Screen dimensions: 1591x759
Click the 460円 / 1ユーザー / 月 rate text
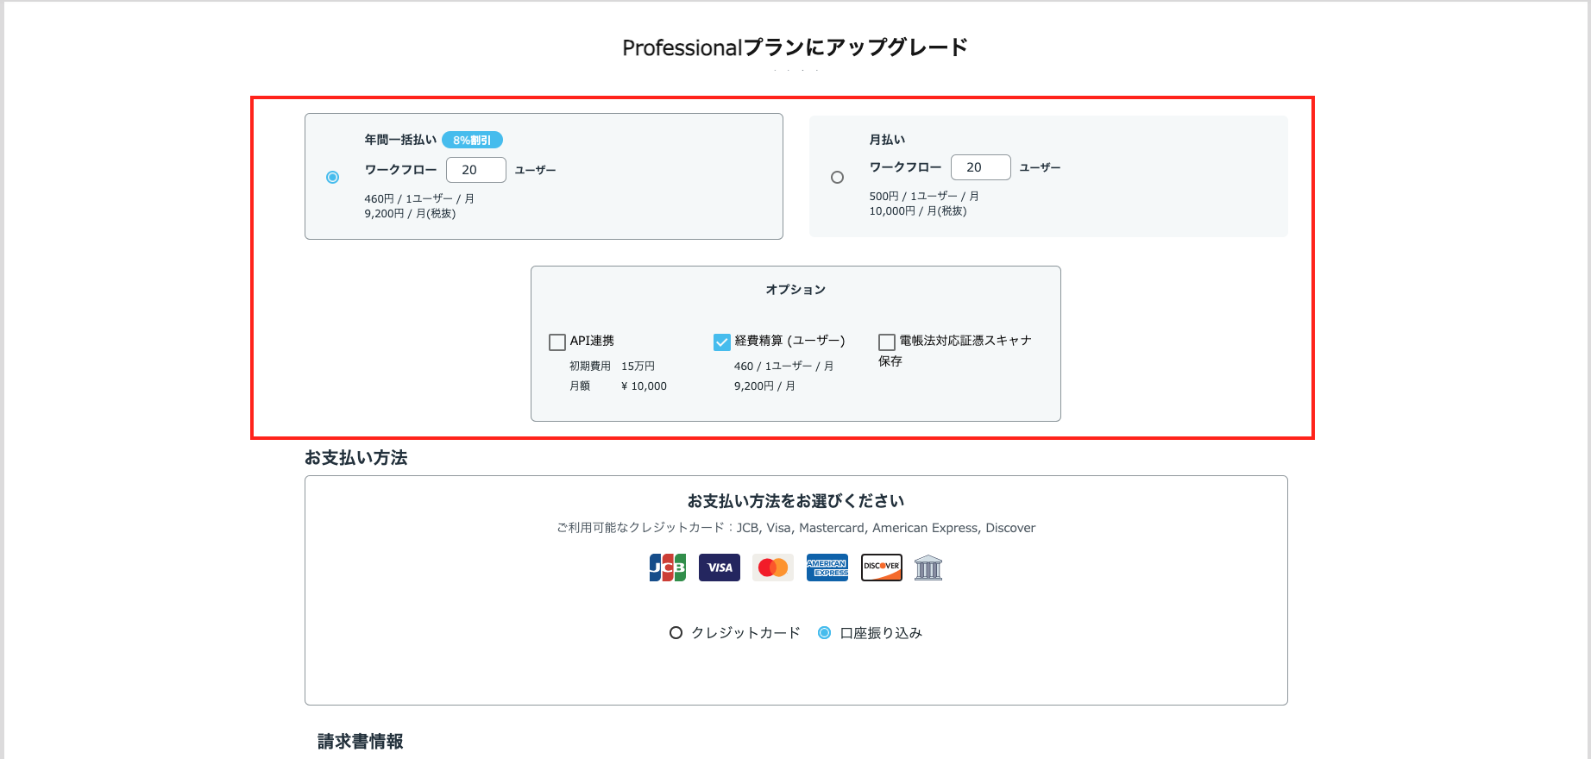419,199
